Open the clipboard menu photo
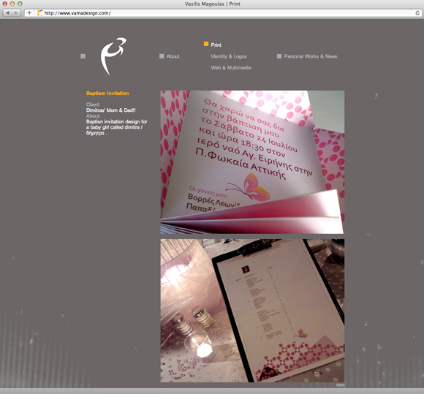424x394 pixels. 252,311
